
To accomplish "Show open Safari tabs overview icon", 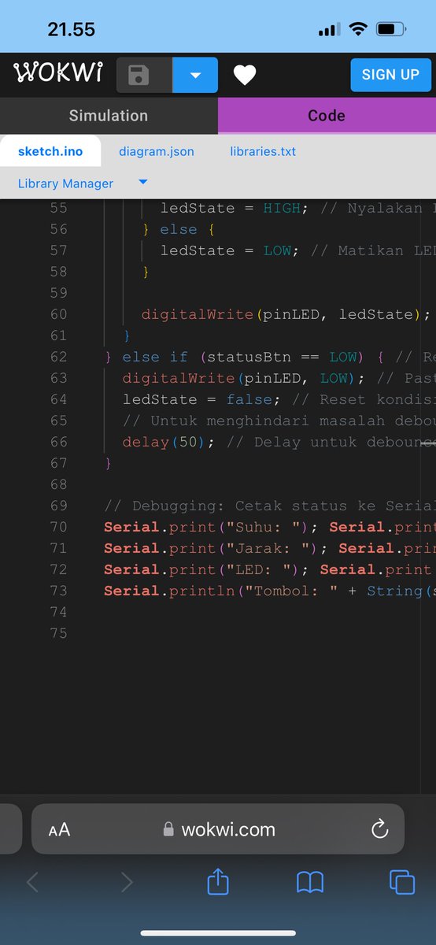I will click(402, 882).
